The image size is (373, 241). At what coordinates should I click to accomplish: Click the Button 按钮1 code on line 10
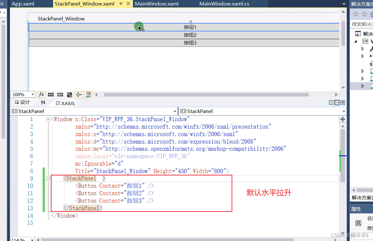pos(114,186)
